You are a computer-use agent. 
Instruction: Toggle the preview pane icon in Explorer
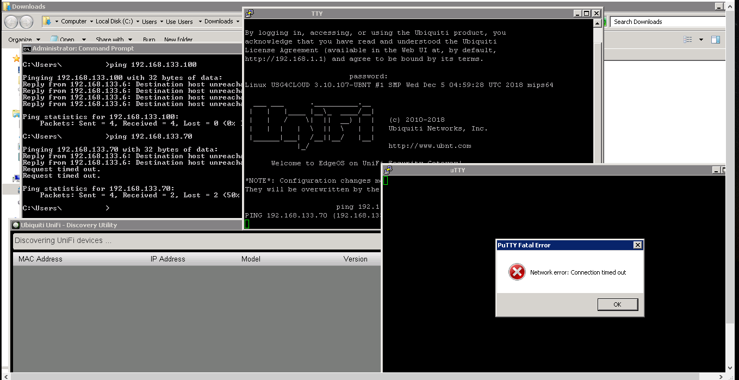coord(716,40)
